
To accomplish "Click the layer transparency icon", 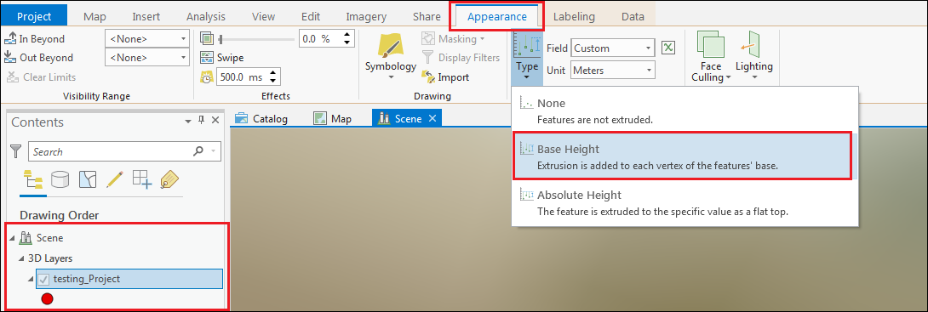I will 207,39.
